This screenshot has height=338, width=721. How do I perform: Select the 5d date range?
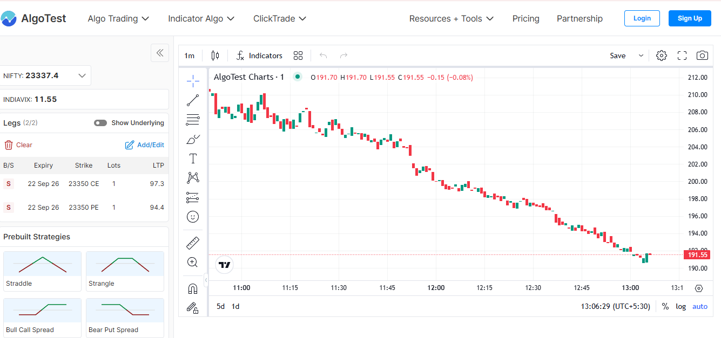(220, 306)
